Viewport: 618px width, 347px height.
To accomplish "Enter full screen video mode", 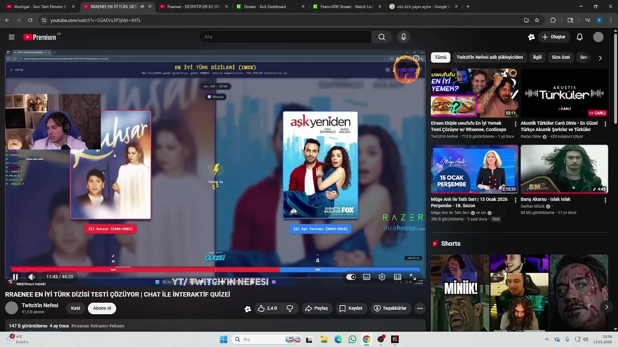I will 413,277.
